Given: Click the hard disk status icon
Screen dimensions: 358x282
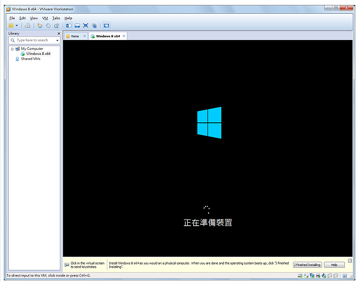Looking at the screenshot, I should click(x=300, y=275).
